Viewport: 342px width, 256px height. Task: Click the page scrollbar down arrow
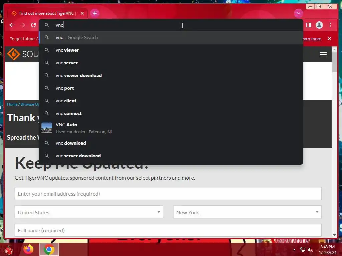[335, 235]
